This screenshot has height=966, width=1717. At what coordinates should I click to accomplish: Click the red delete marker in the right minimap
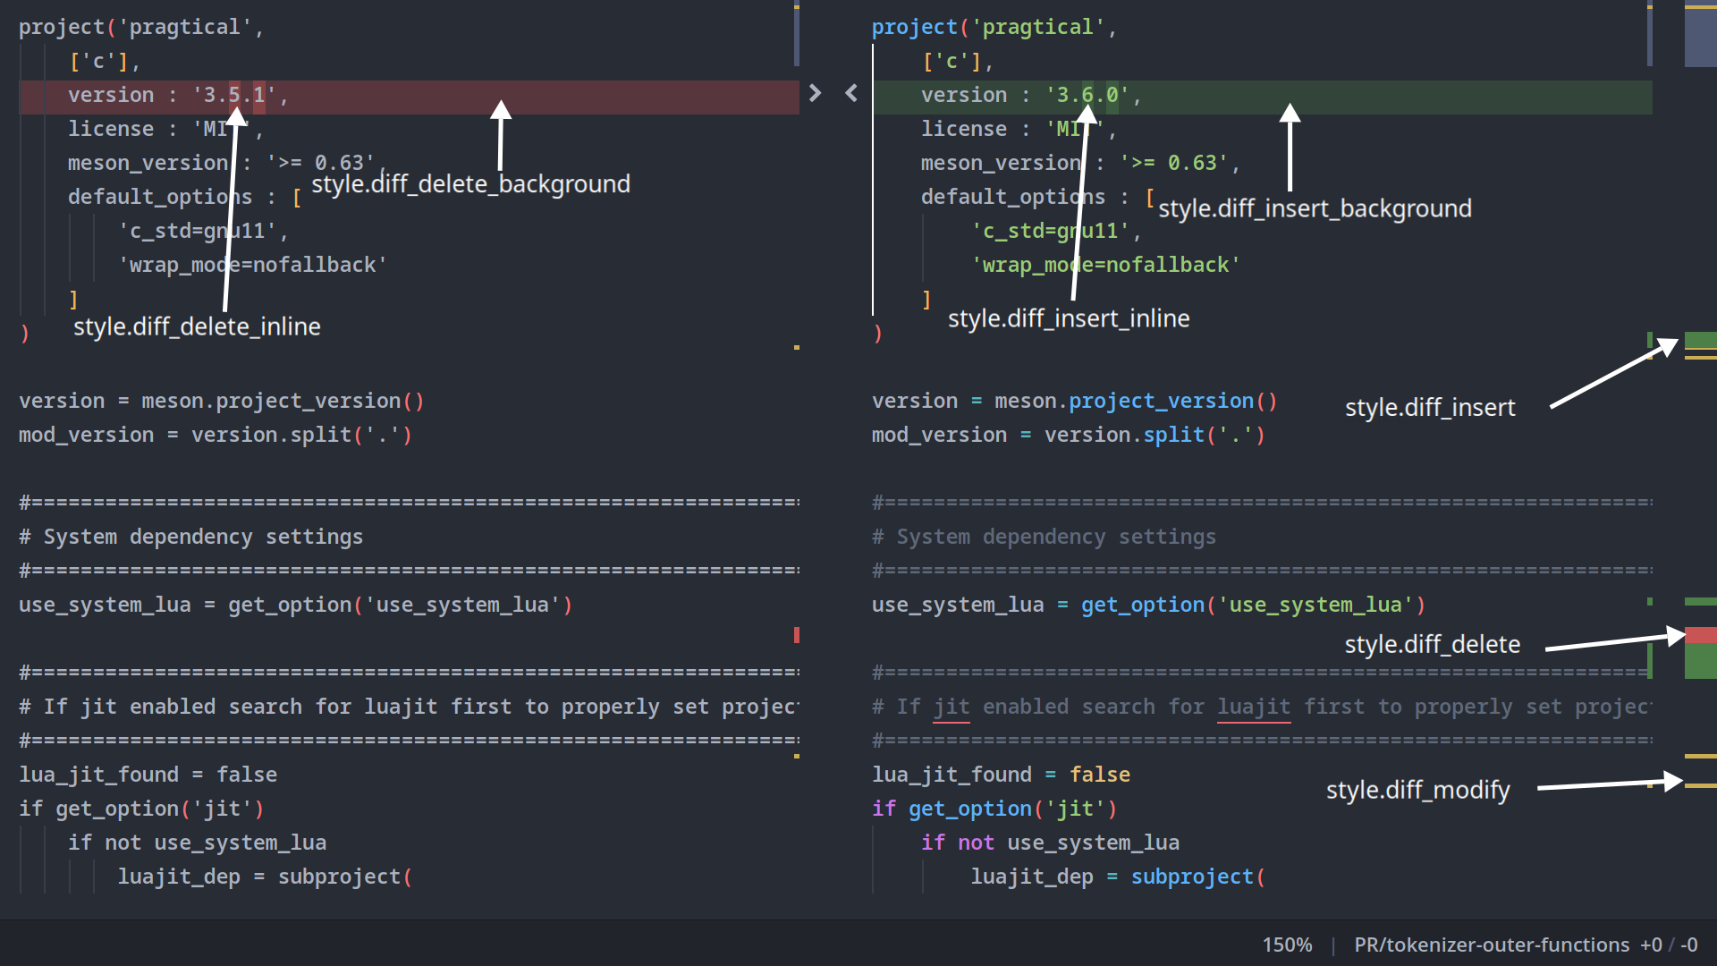(x=1700, y=636)
